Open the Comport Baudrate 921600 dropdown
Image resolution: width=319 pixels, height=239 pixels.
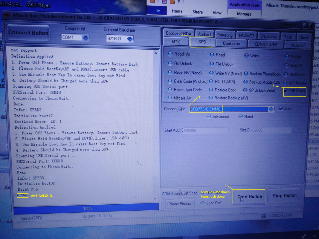click(x=129, y=39)
